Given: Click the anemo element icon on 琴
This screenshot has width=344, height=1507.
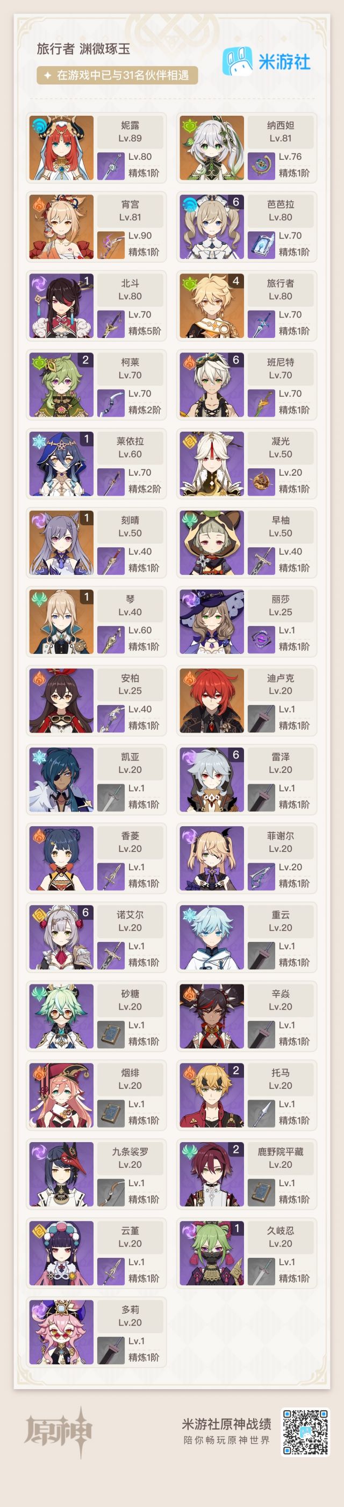Looking at the screenshot, I should click(39, 599).
